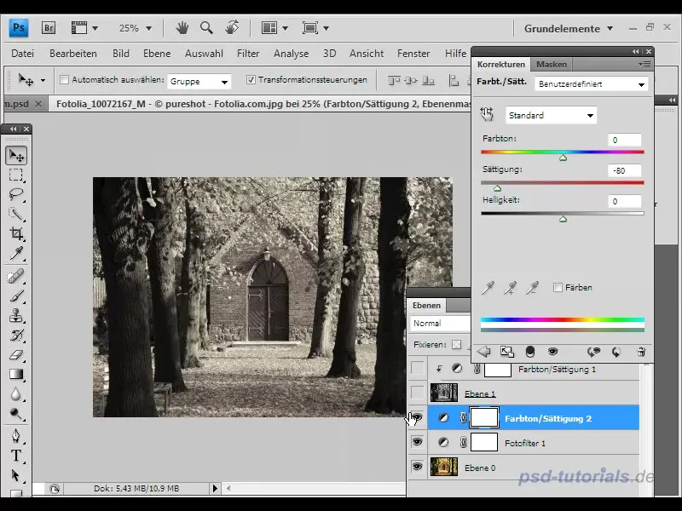682x511 pixels.
Task: Switch to the Masken tab
Action: (551, 65)
